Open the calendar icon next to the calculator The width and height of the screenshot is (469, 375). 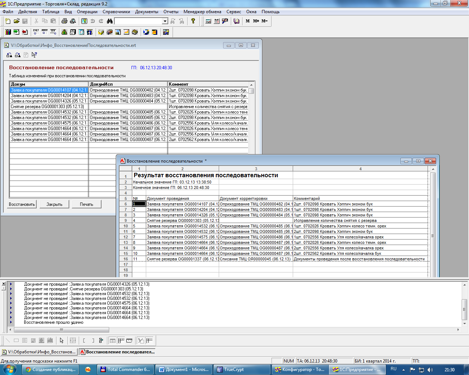click(x=217, y=21)
